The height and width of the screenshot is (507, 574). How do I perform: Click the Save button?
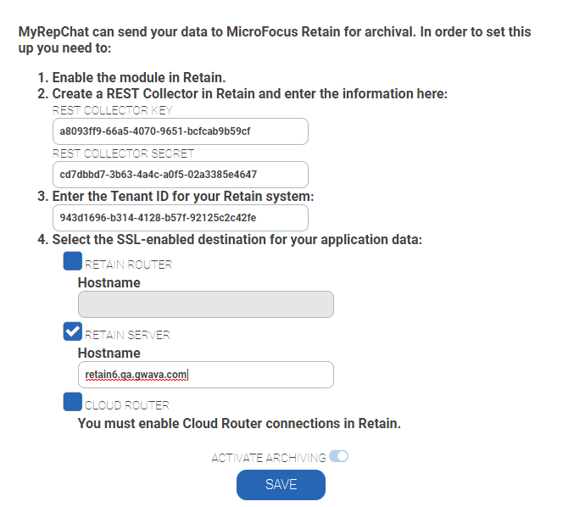coord(281,485)
